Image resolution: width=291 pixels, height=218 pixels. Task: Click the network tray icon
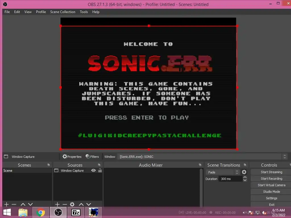click(x=257, y=212)
